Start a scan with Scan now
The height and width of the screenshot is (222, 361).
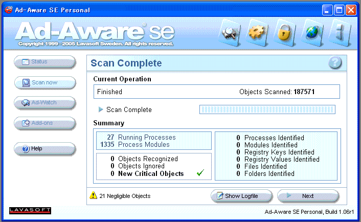[x=44, y=83]
